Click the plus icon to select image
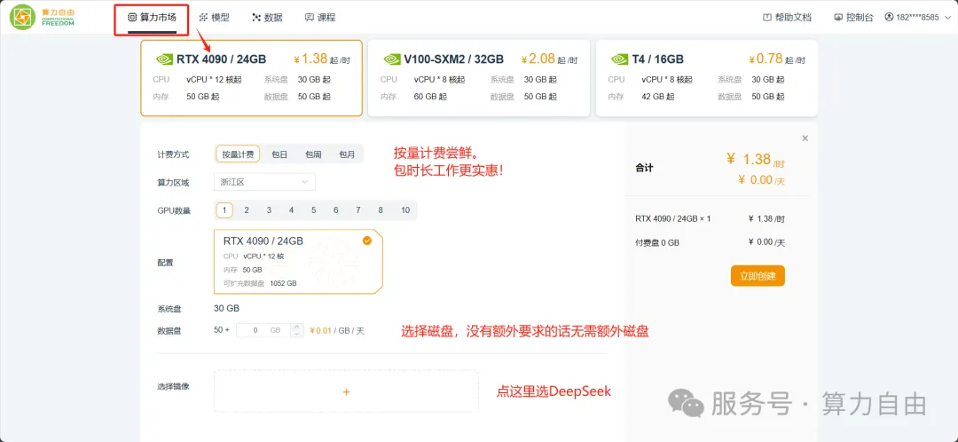 [x=346, y=391]
